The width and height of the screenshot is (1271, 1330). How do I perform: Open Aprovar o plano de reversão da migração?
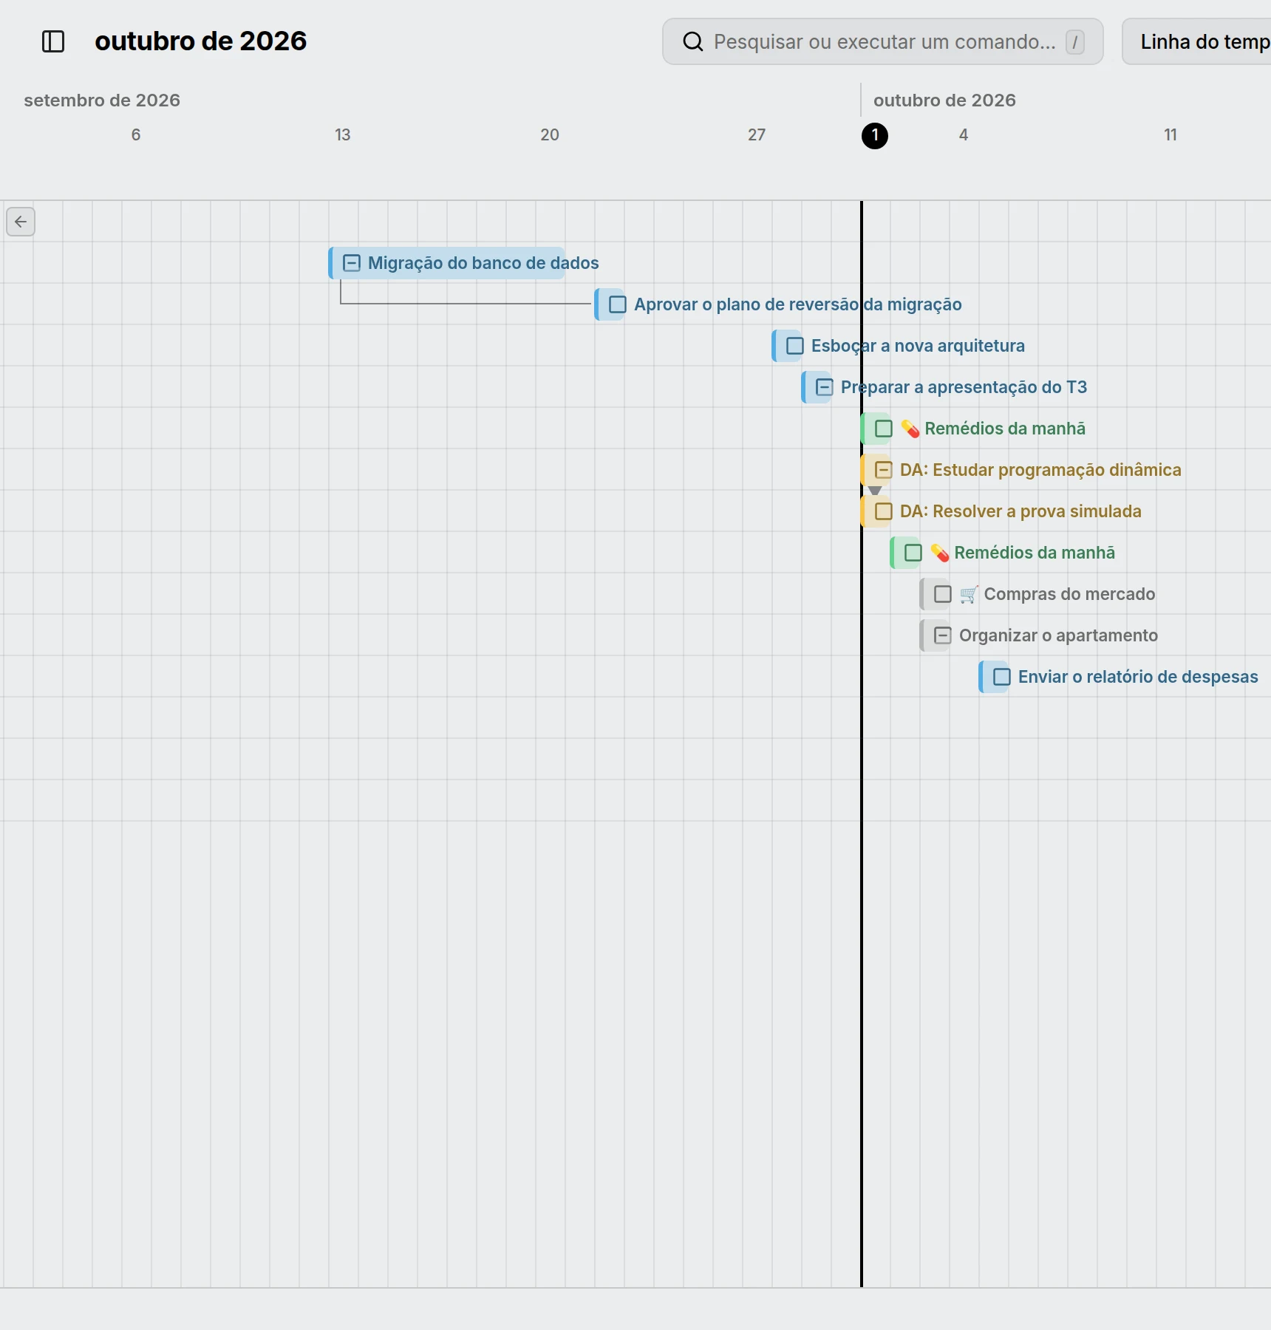pos(798,304)
